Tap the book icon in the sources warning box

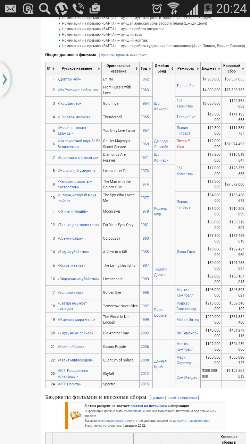click(x=76, y=415)
